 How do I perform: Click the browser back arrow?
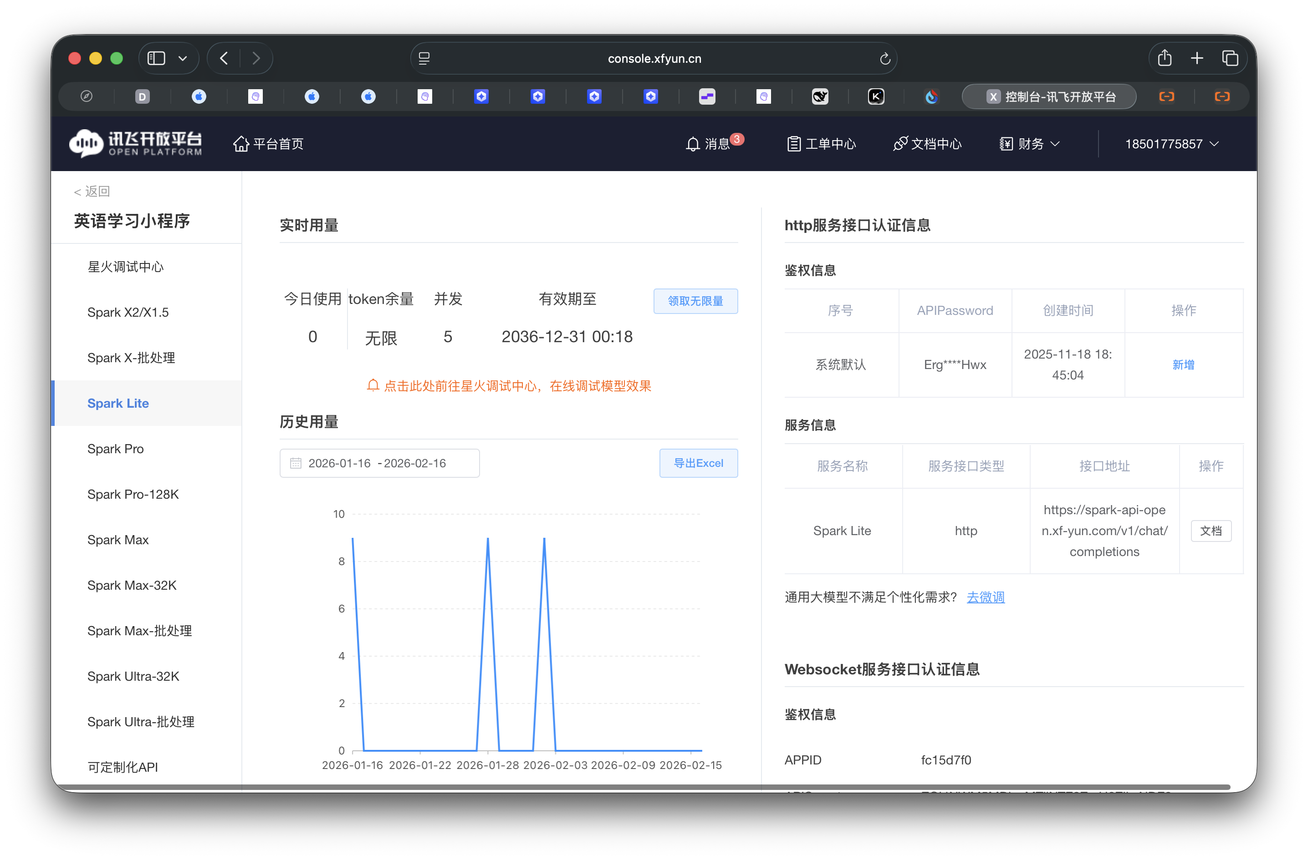click(223, 58)
